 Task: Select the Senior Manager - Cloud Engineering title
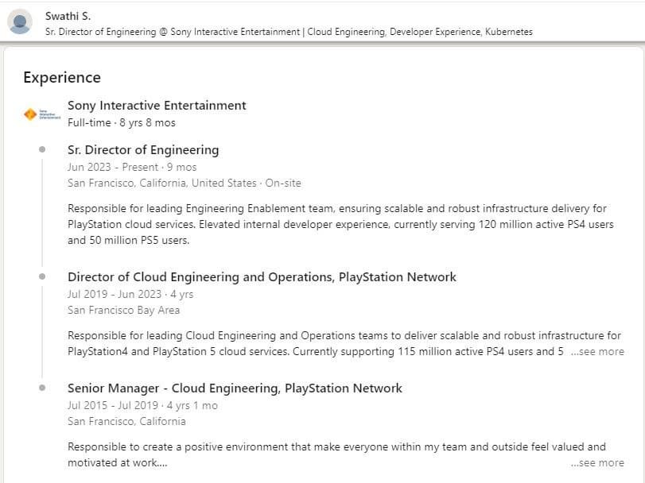pyautogui.click(x=235, y=388)
